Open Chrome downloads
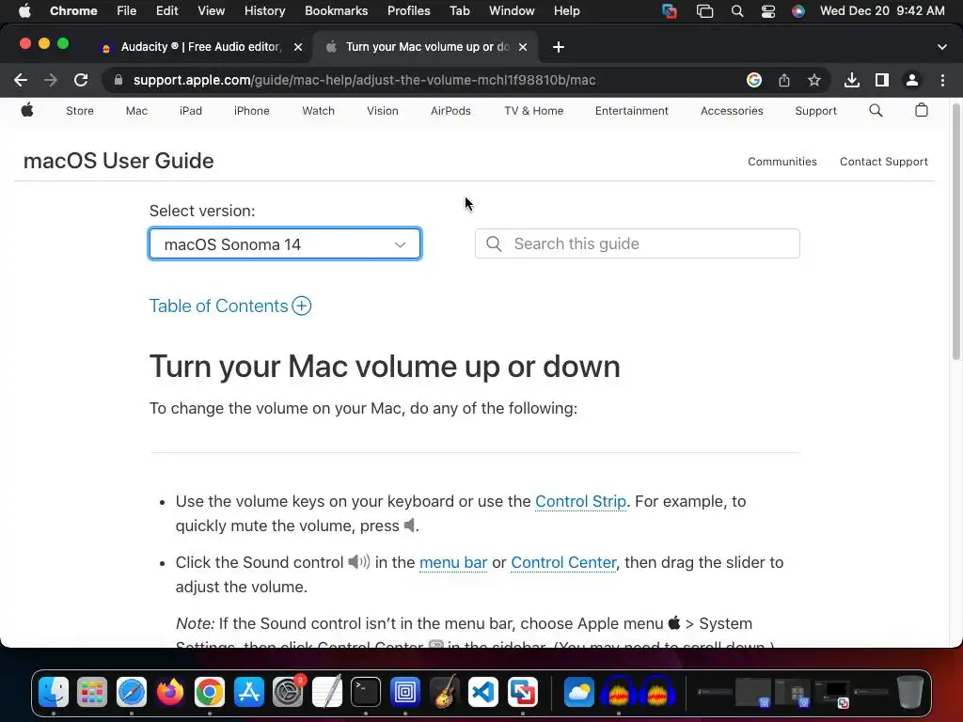 pyautogui.click(x=852, y=80)
